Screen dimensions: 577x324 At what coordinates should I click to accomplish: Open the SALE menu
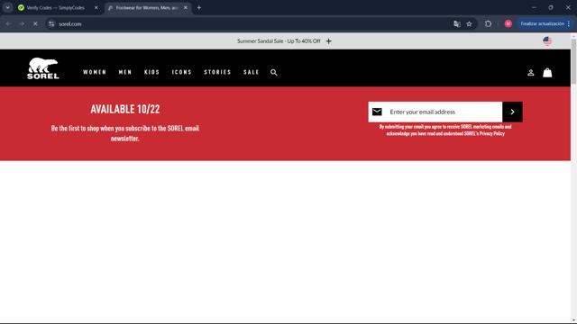[252, 72]
